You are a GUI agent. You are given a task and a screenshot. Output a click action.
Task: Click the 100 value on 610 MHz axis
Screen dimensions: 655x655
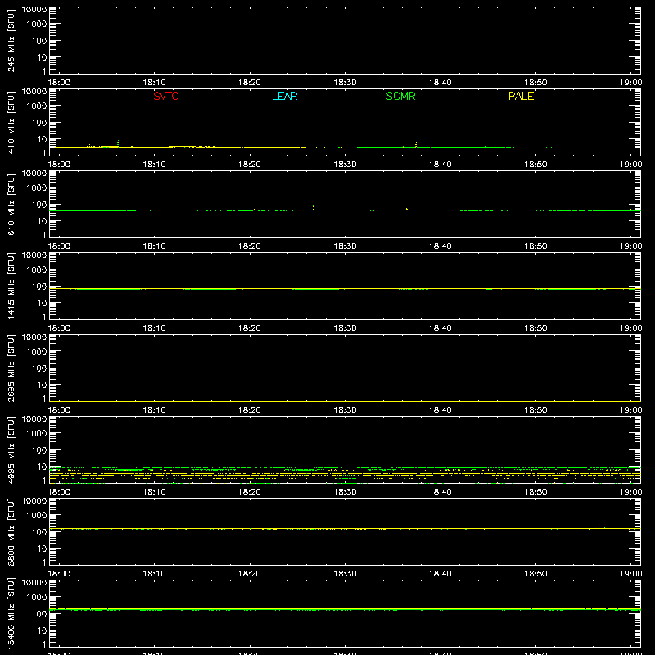(x=39, y=205)
